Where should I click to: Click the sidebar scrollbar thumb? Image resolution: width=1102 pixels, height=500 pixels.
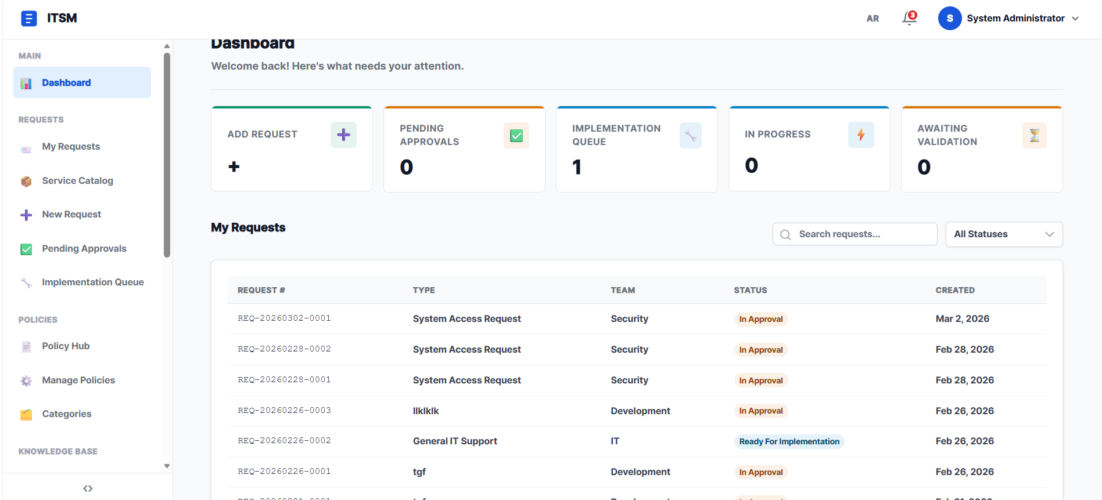click(167, 155)
